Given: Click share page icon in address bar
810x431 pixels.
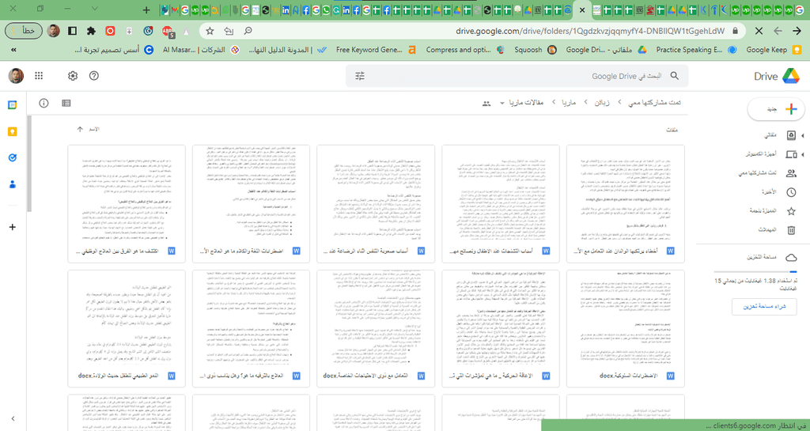Looking at the screenshot, I should [229, 31].
